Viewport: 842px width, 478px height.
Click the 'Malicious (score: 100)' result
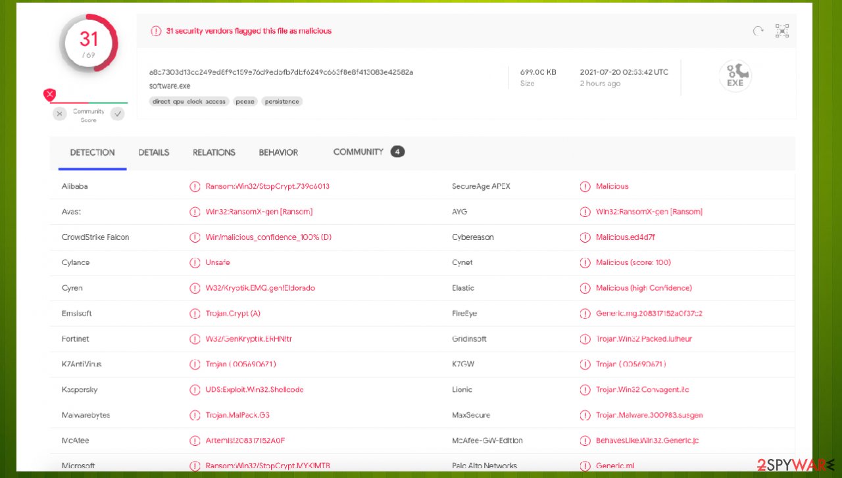[x=633, y=263]
